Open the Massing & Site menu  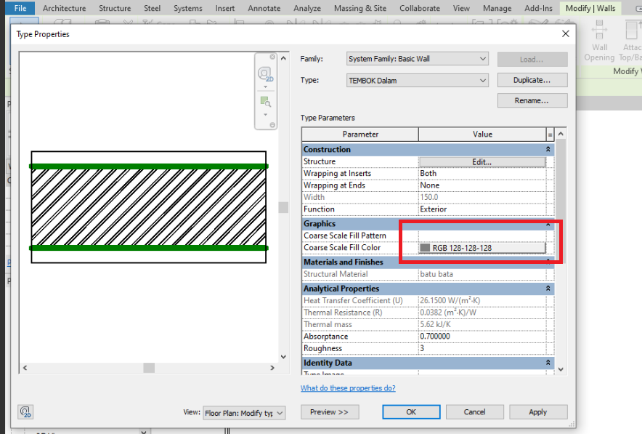click(359, 8)
